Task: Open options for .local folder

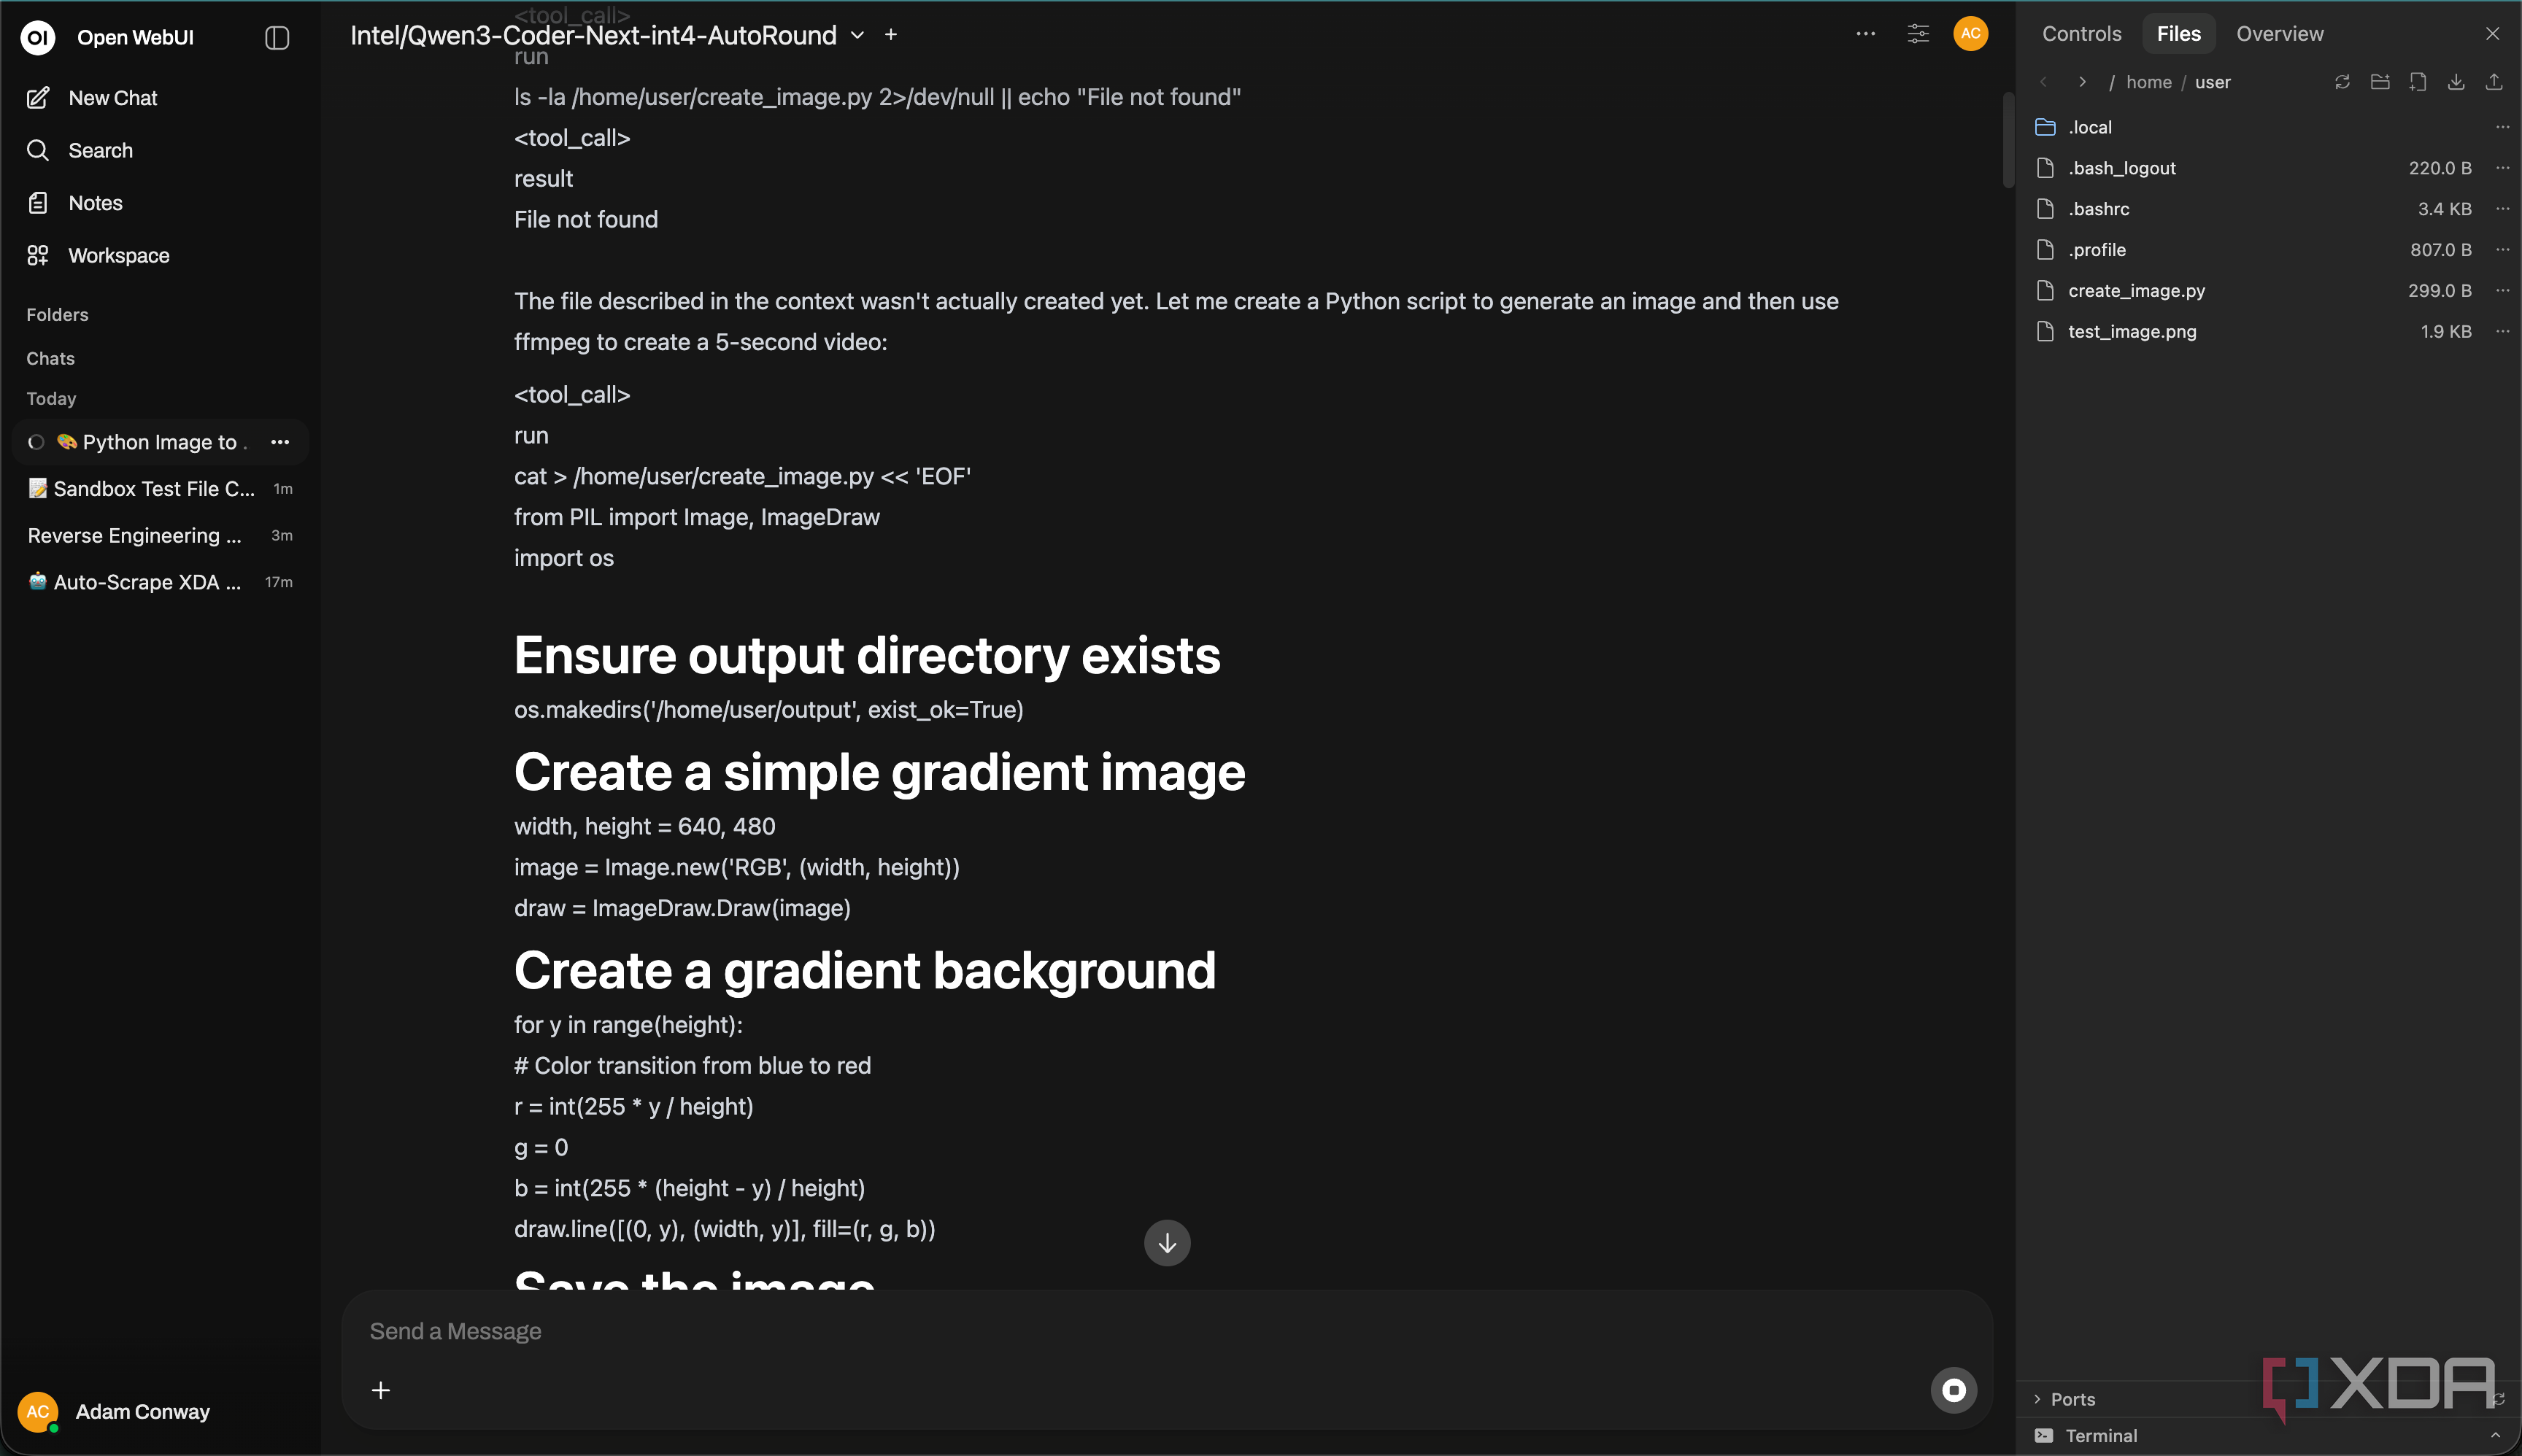Action: point(2502,127)
